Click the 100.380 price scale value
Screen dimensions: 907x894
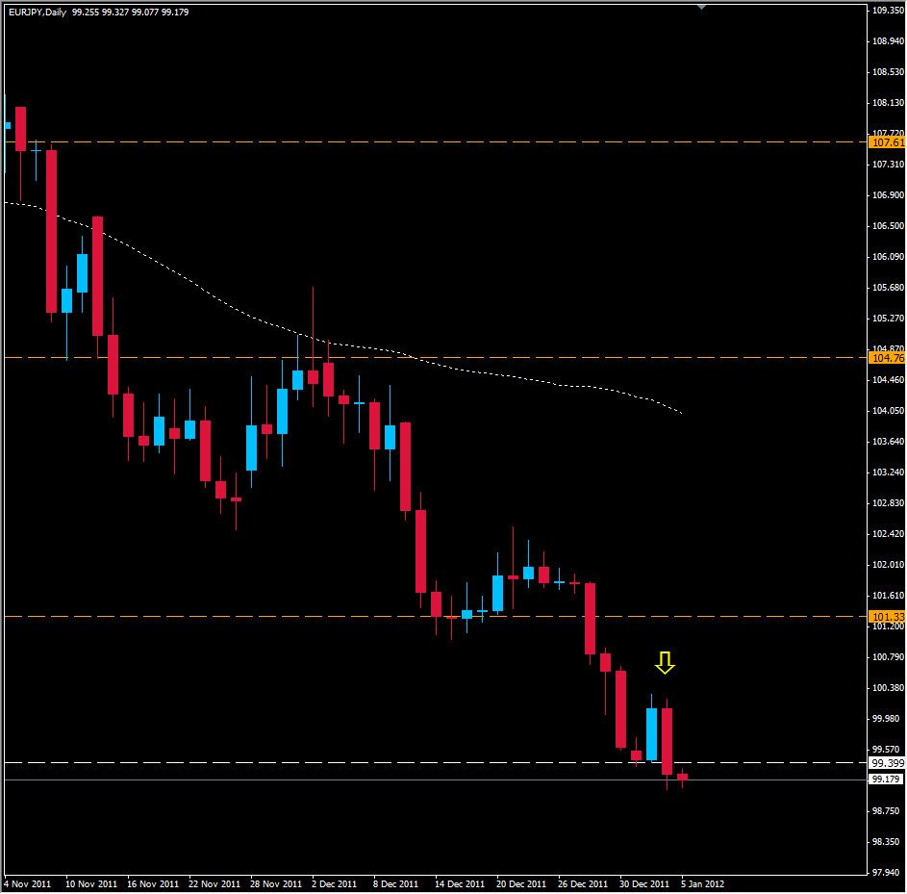pyautogui.click(x=886, y=688)
